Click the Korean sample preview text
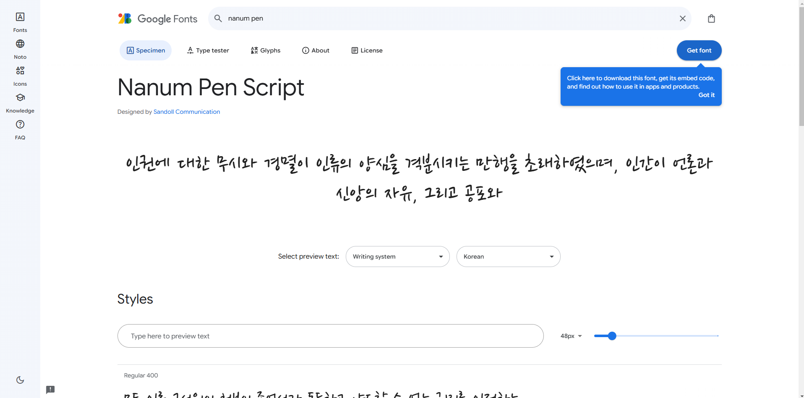 pyautogui.click(x=419, y=178)
